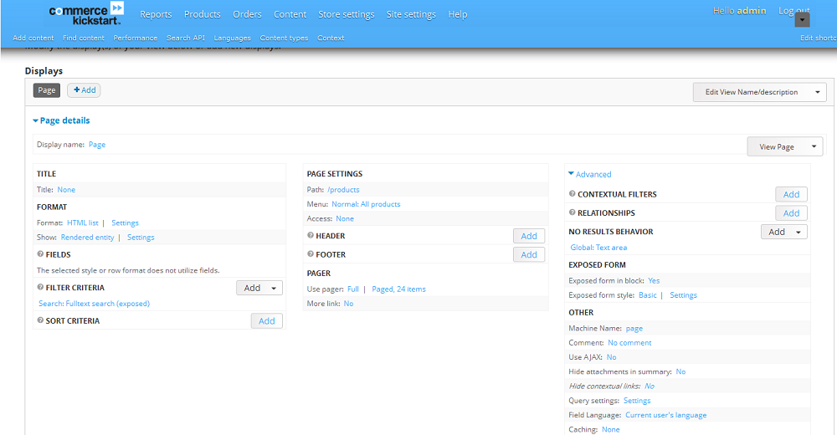The height and width of the screenshot is (435, 837).
Task: Open Search API shortcut link
Action: (x=185, y=38)
